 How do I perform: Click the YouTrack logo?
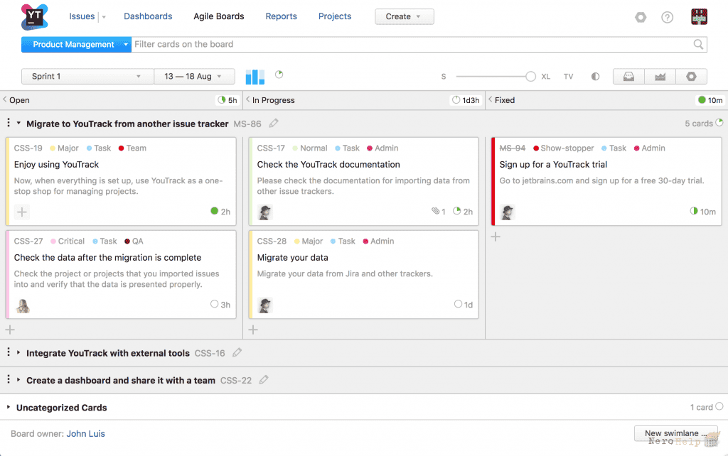[34, 17]
